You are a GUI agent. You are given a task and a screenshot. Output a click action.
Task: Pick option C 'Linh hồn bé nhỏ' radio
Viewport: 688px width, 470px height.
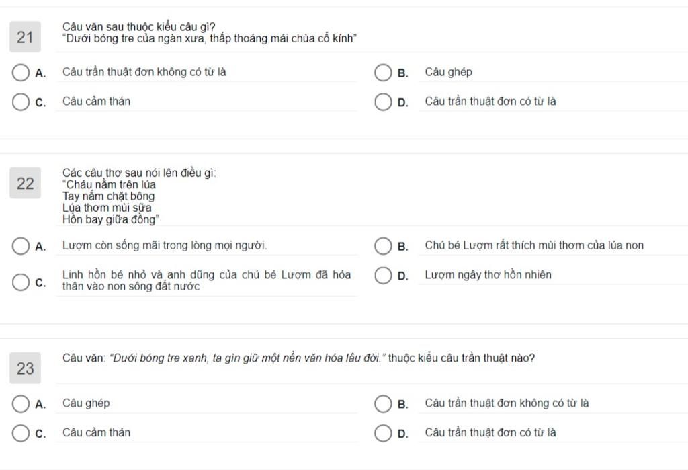(20, 282)
